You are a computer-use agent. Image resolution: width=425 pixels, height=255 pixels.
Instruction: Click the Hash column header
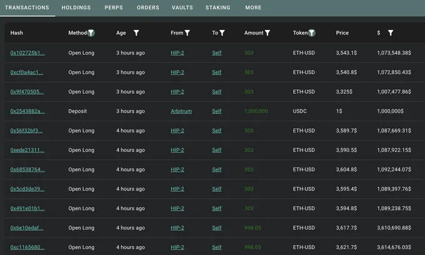click(16, 33)
